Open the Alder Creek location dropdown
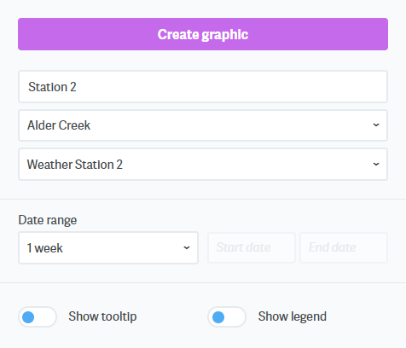406x348 pixels. [203, 125]
